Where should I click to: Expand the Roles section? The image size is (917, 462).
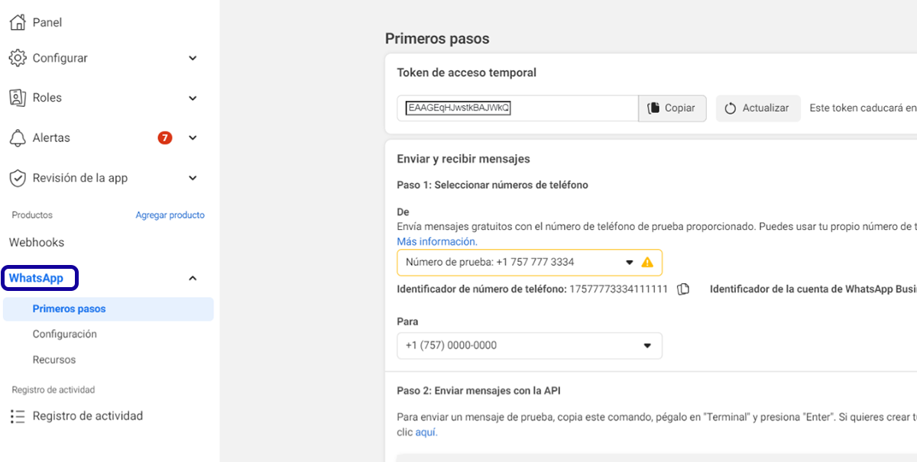coord(193,98)
